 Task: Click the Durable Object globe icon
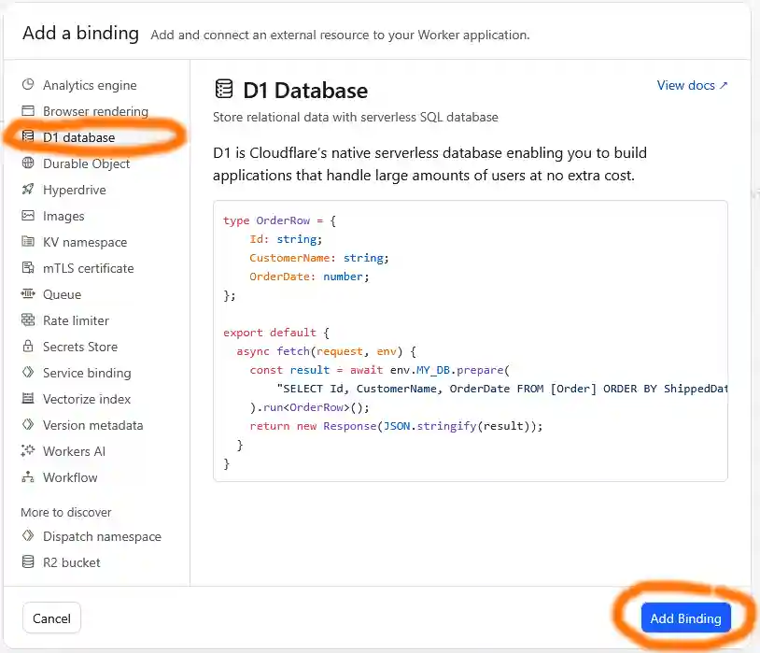(28, 163)
